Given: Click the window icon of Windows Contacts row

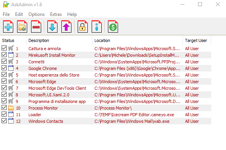Looking at the screenshot, I should pos(11,121).
